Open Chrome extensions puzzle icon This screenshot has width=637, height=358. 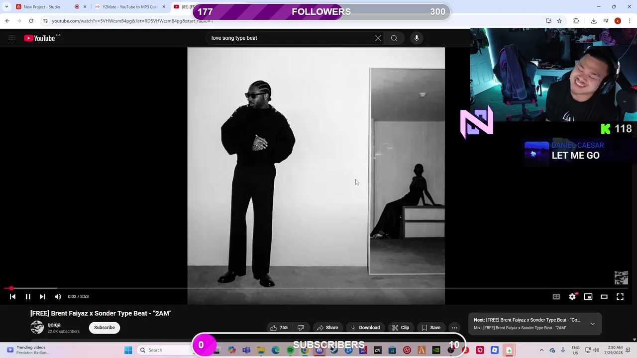point(576,21)
